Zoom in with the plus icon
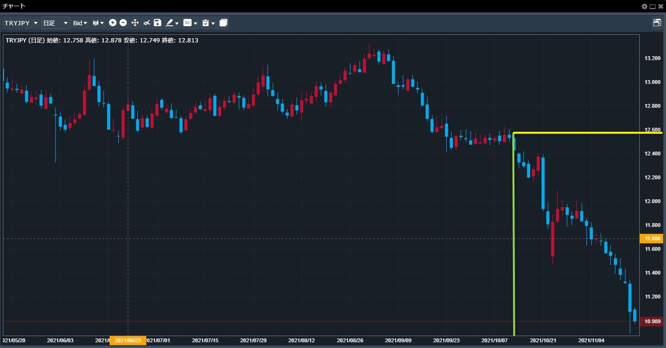666x348 pixels. (113, 23)
